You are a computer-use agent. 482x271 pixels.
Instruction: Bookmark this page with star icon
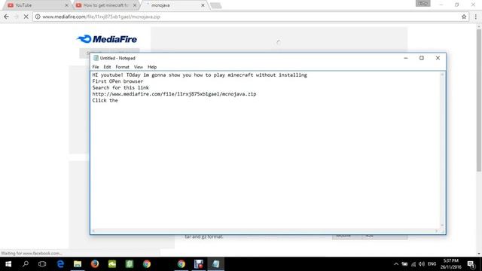(464, 17)
